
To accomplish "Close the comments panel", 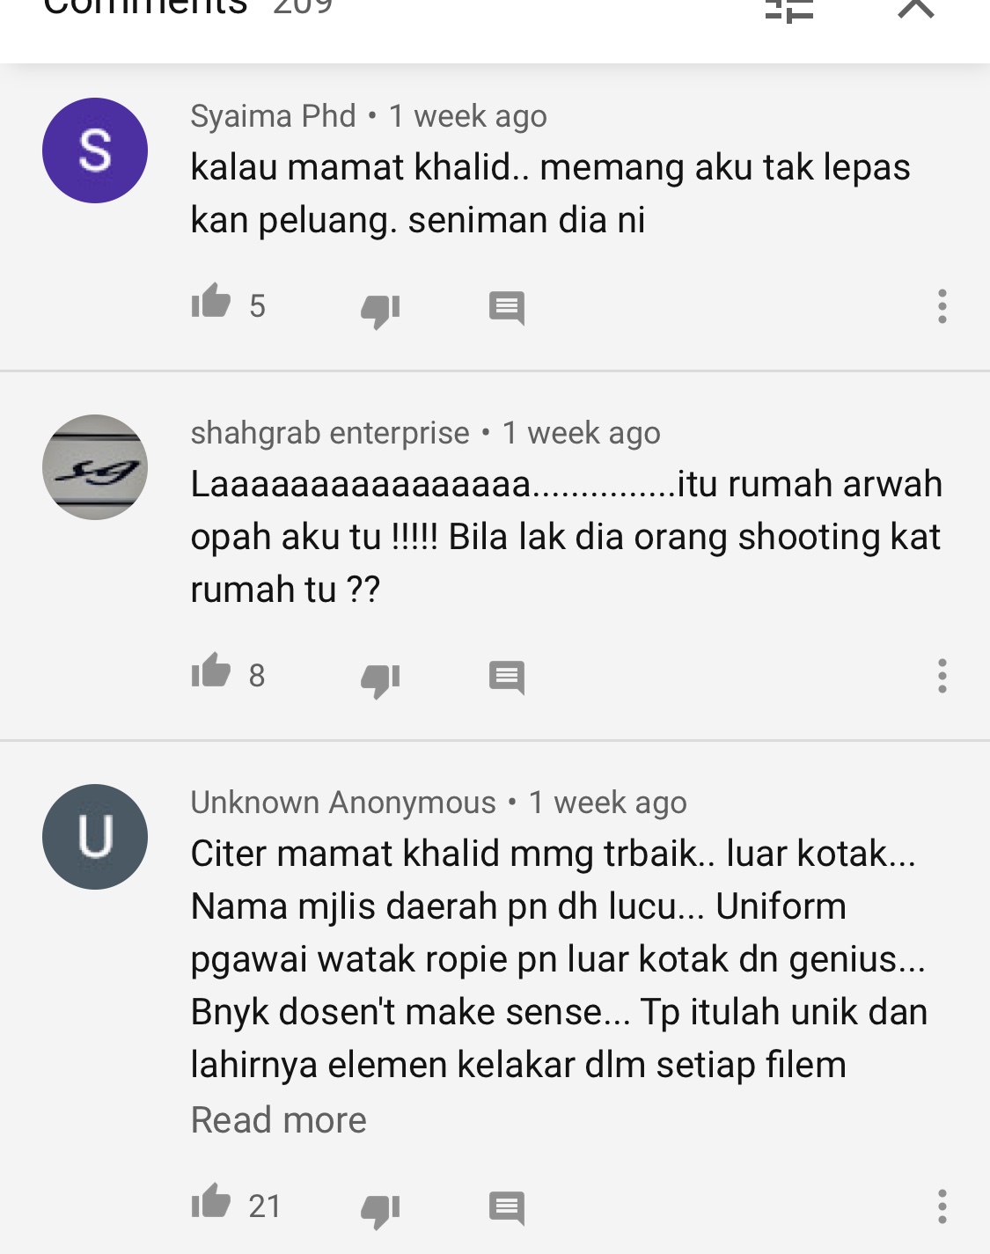I will 916,8.
